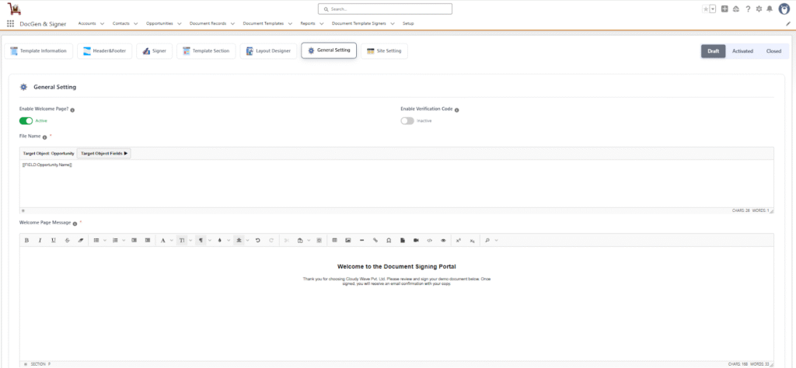Image resolution: width=796 pixels, height=368 pixels.
Task: Insert special character with Omega icon
Action: (389, 241)
